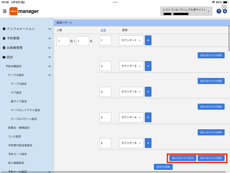Open 営業日・時間設定 in the sidebar

pyautogui.click(x=19, y=128)
